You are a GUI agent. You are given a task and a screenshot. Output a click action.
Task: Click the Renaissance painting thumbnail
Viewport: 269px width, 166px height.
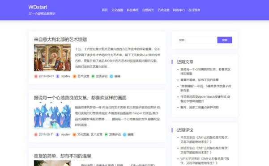point(52,58)
